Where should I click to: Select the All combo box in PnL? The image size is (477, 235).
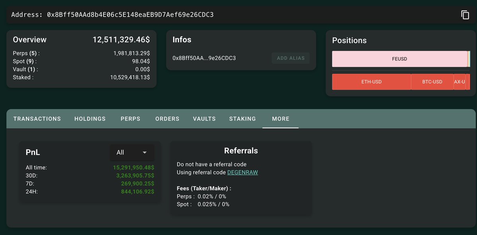tap(132, 152)
